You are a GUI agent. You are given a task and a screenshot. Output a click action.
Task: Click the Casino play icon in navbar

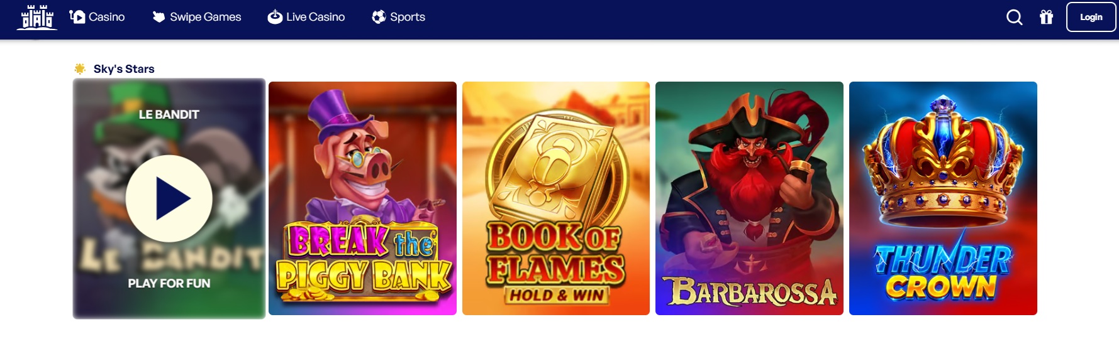pos(77,17)
